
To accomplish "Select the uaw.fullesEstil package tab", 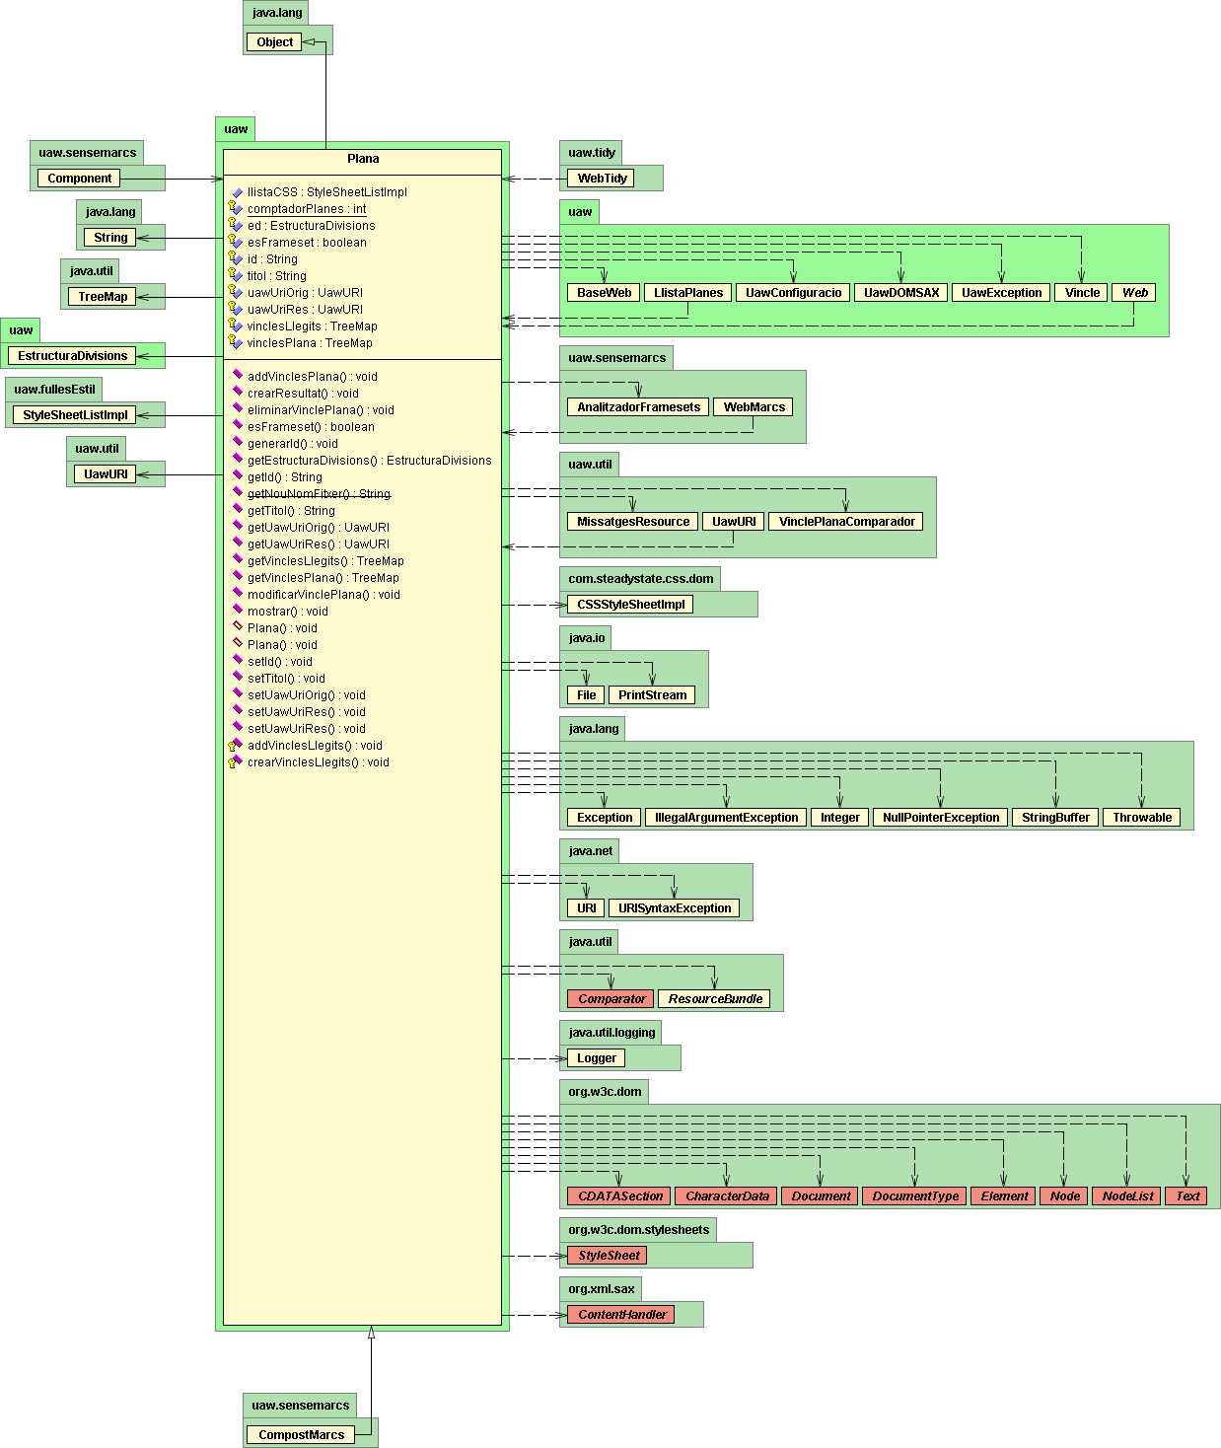I will coord(54,390).
